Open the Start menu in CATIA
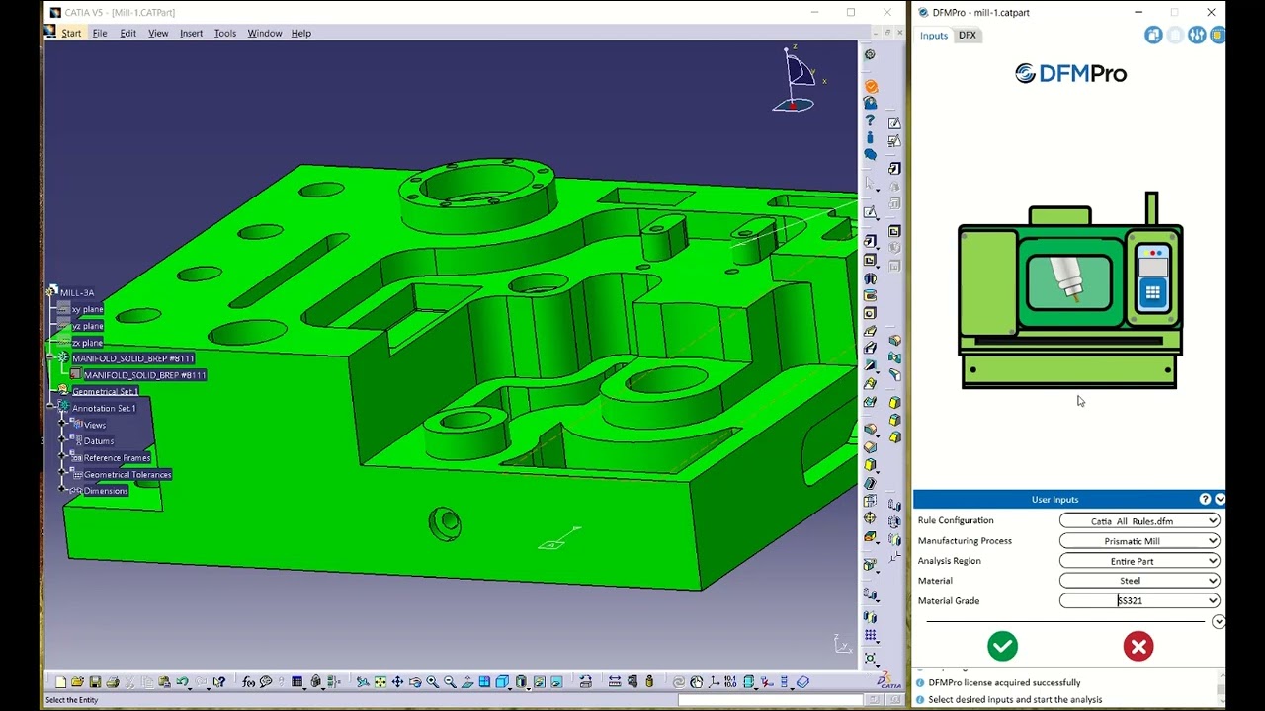The image size is (1265, 711). 71,33
